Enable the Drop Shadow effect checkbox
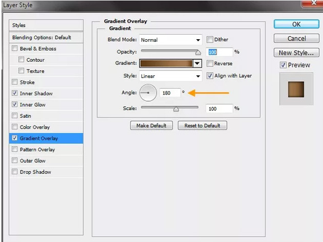This screenshot has height=242, width=323. coord(14,171)
